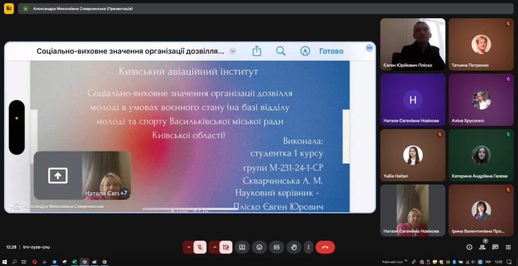Select Євген Юрійович Пліско video tile
Viewport: 518px width, 266px height.
pyautogui.click(x=412, y=44)
